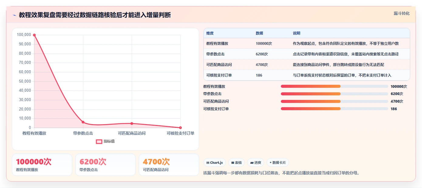This screenshot has width=422, height=188.
Task: Click the lightning icon before the title
Action: point(14,15)
